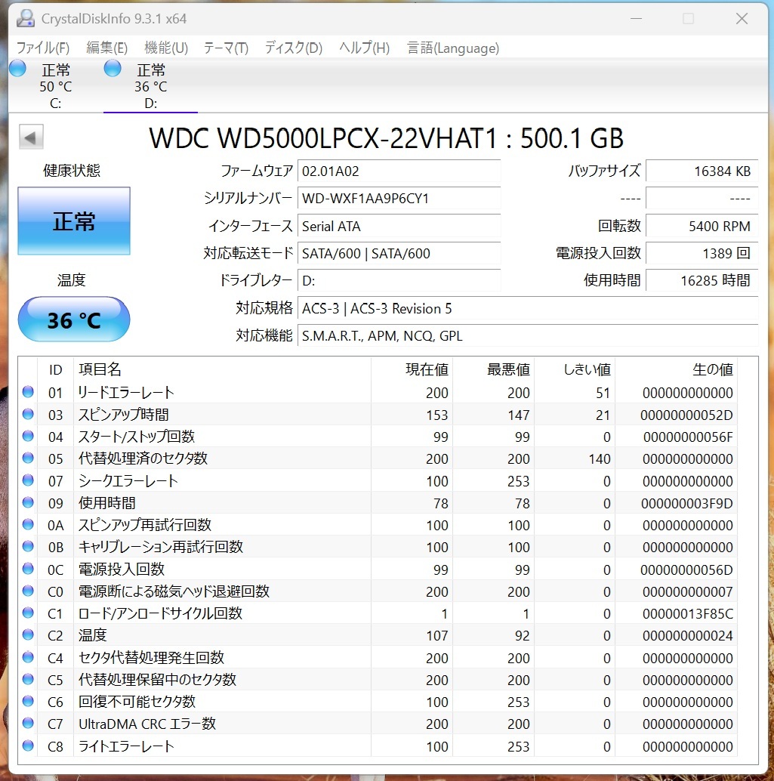Select the C: drive status orb
This screenshot has width=774, height=781.
click(18, 68)
